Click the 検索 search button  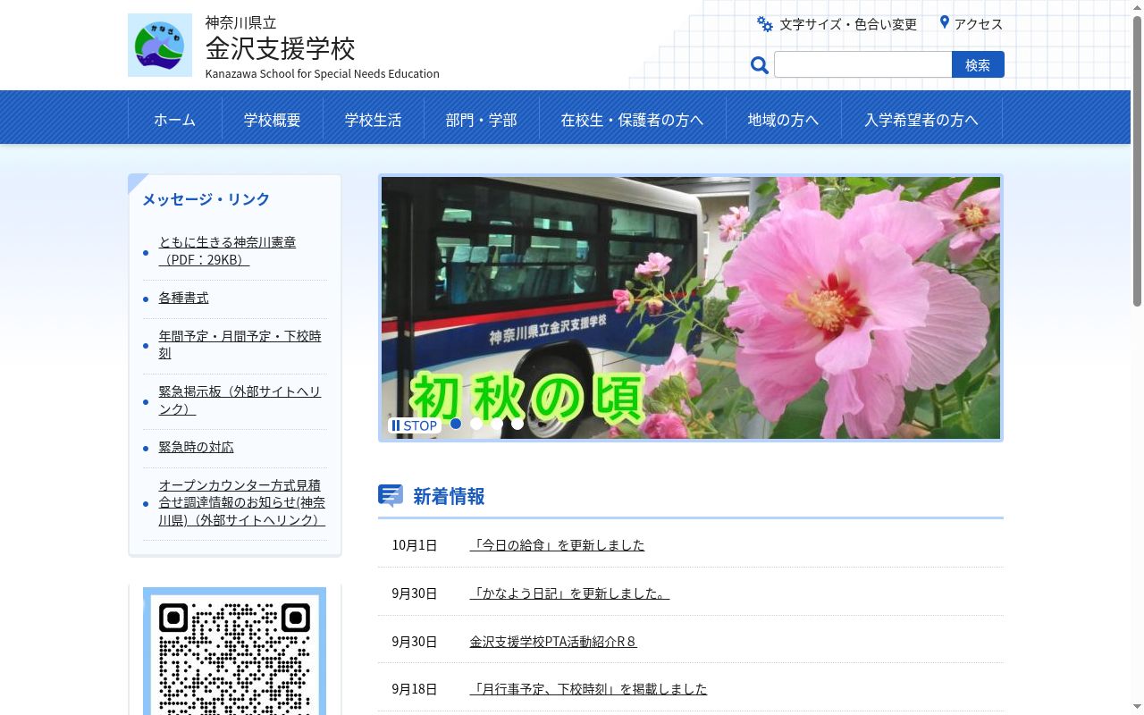click(x=978, y=64)
